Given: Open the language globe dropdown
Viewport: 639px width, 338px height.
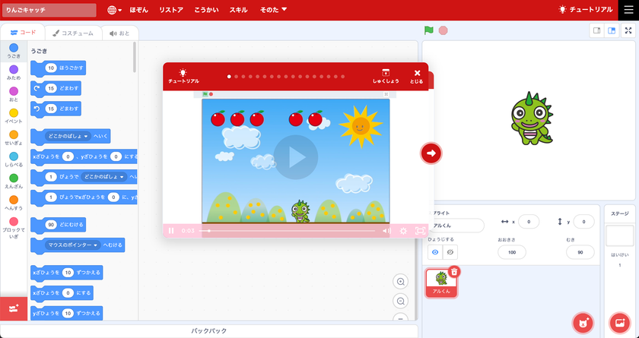Looking at the screenshot, I should click(x=115, y=10).
